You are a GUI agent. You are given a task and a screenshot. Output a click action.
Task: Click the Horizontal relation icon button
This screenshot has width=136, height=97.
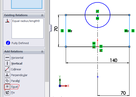(x=7, y=57)
